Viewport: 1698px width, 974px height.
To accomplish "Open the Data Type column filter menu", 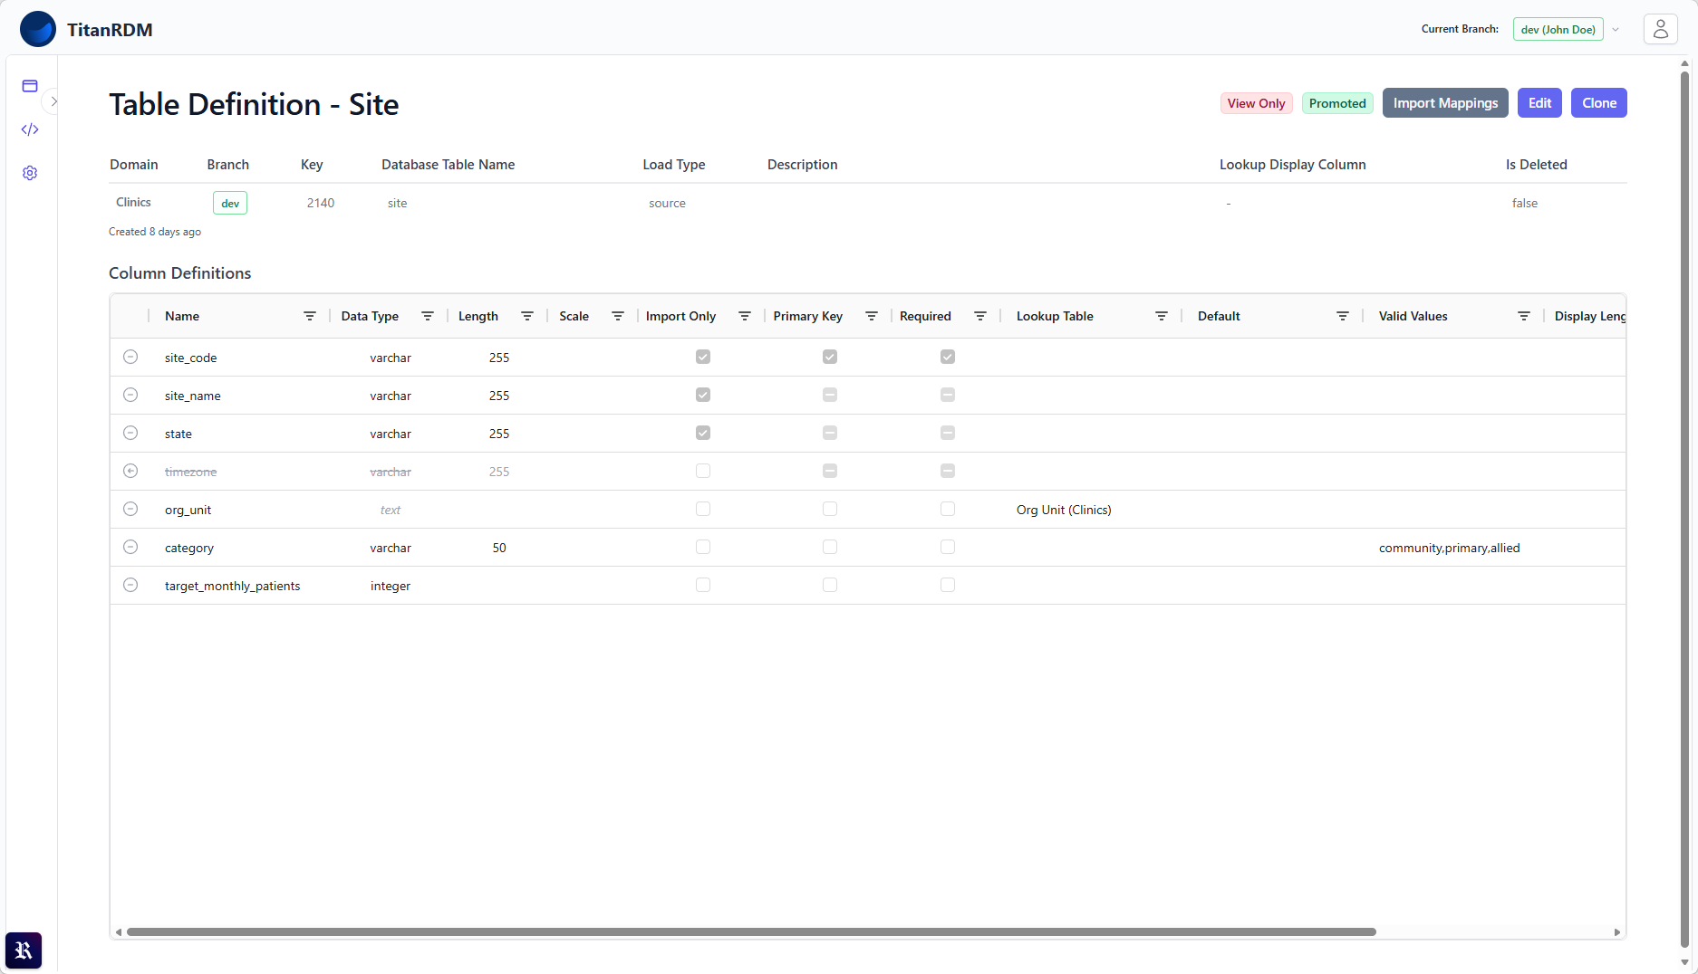I will coord(428,316).
